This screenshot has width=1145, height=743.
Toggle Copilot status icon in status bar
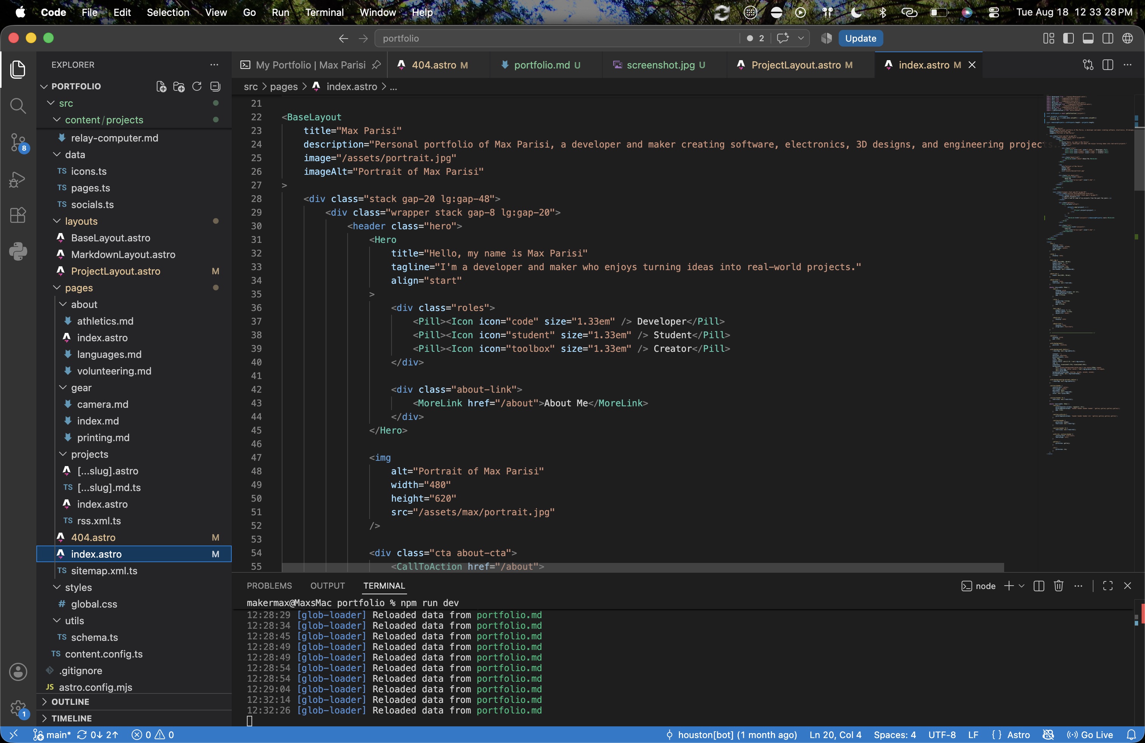(1048, 735)
